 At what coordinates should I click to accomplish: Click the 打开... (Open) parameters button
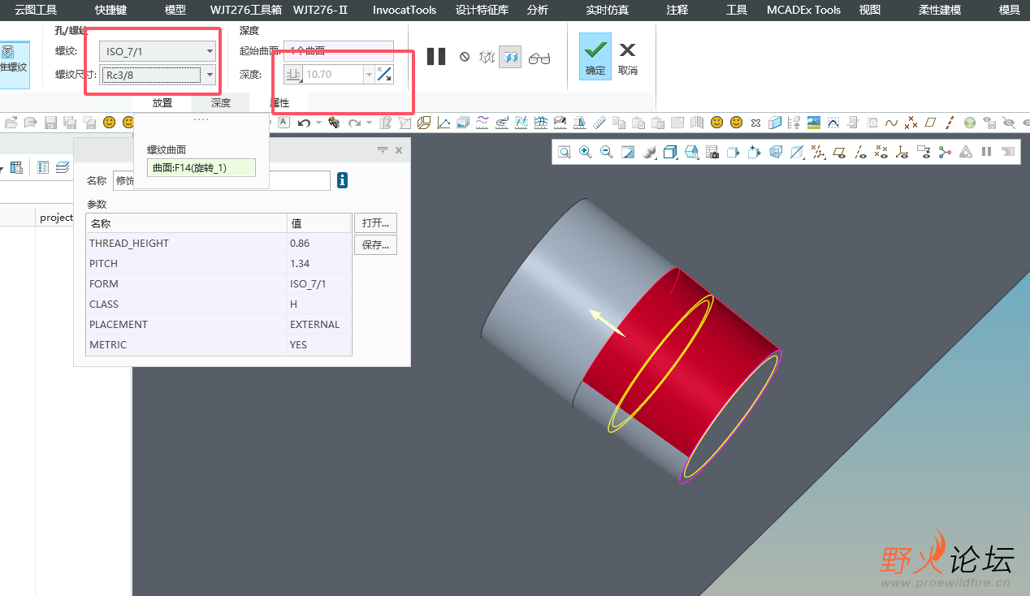tap(375, 223)
